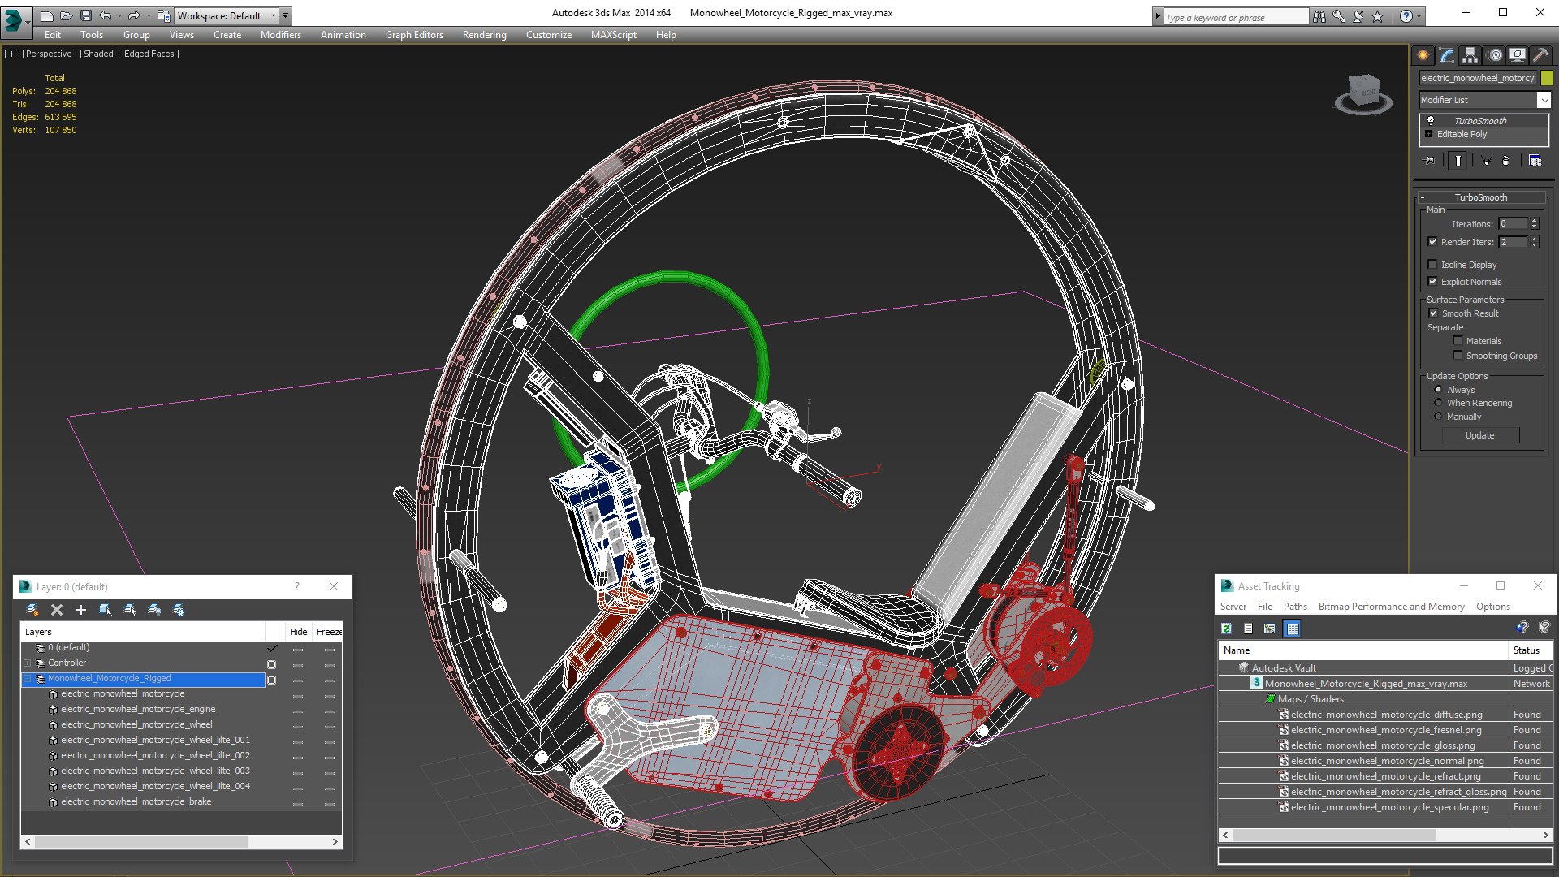Screen dimensions: 1559x877
Task: Enable Separate by Materials checkbox
Action: [1458, 340]
